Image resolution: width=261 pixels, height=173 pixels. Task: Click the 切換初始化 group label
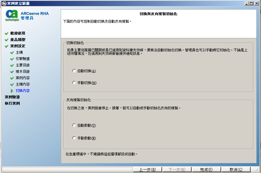point(75,43)
